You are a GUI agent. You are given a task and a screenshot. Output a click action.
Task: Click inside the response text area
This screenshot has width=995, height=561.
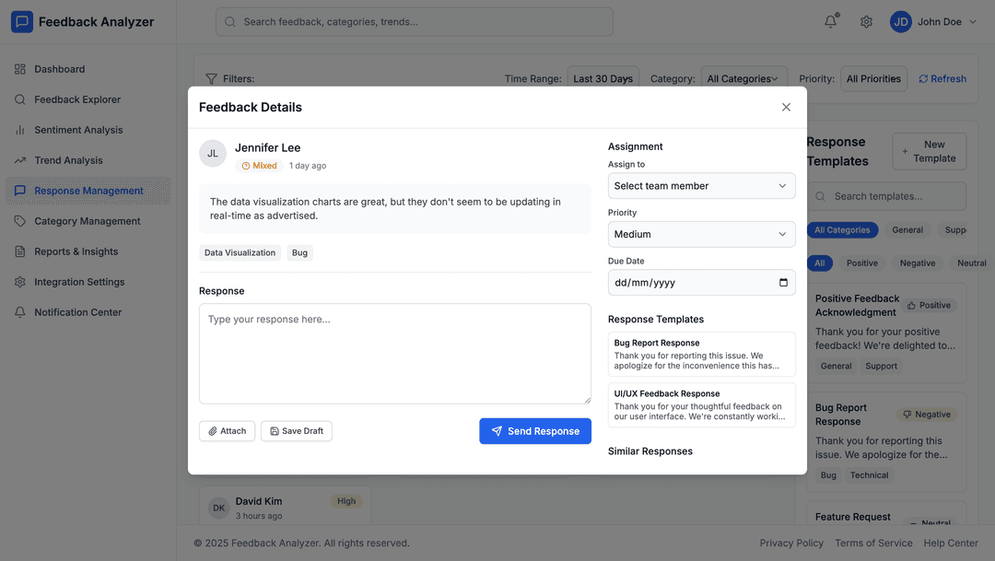coord(397,354)
